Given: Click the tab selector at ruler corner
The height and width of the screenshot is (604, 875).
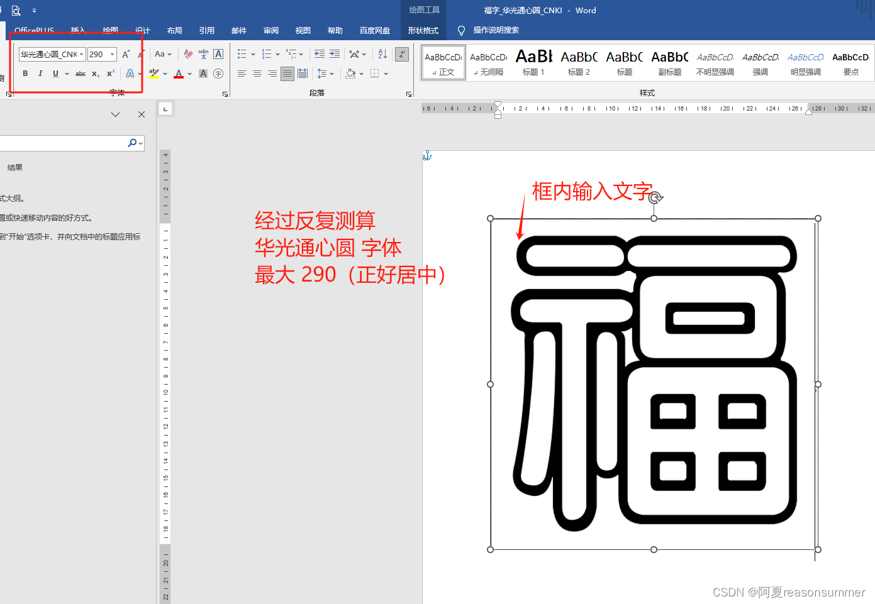Looking at the screenshot, I should [165, 109].
